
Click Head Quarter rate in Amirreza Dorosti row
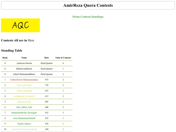coord(47,63)
